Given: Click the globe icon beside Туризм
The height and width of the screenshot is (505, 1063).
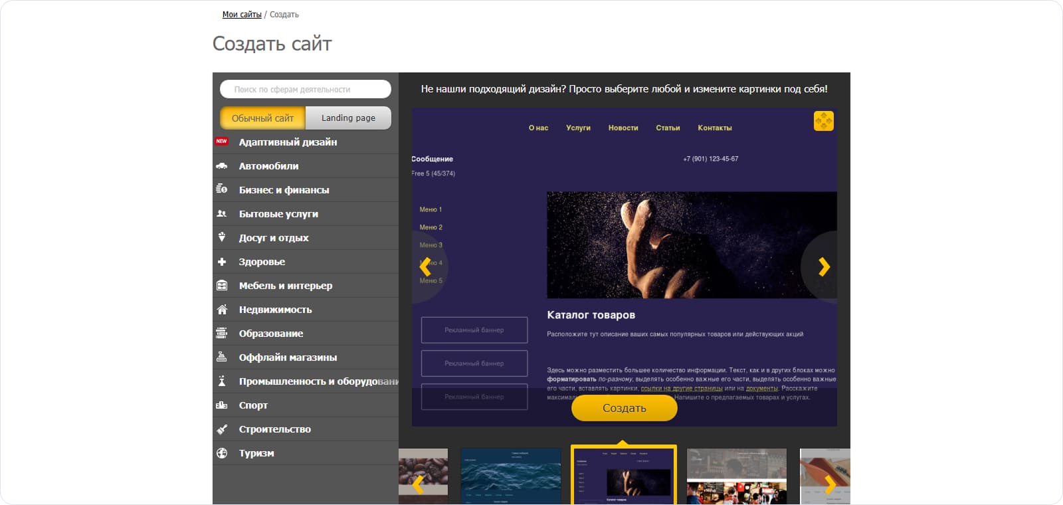Looking at the screenshot, I should click(222, 453).
